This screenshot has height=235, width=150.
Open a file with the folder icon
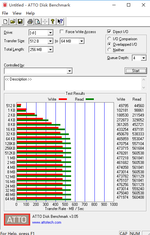[13, 22]
